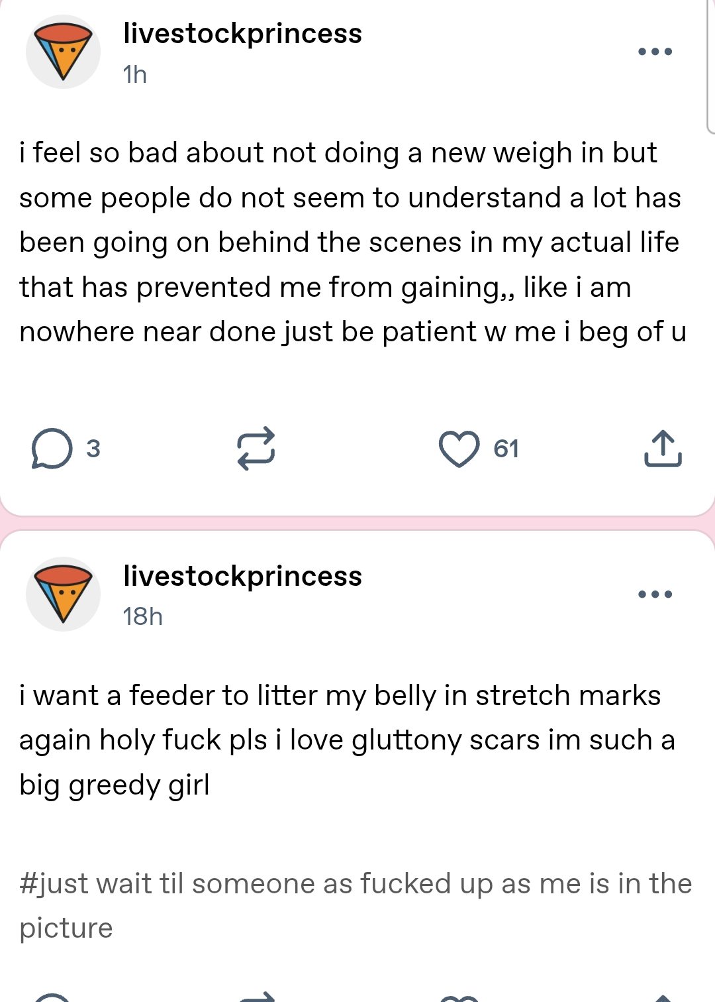Viewport: 715px width, 1002px height.
Task: Open reply thread on the 1h post
Action: pyautogui.click(x=52, y=449)
